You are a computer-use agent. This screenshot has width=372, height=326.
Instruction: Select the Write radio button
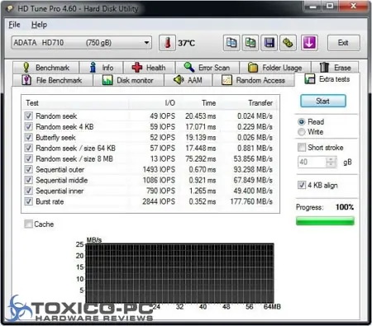302,132
